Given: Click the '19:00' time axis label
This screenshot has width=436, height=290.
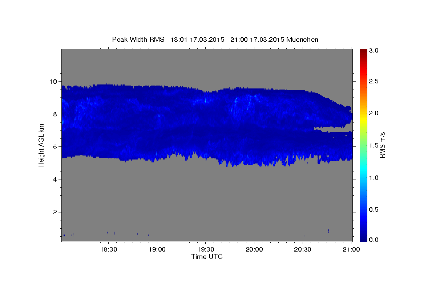Looking at the screenshot, I should (157, 250).
